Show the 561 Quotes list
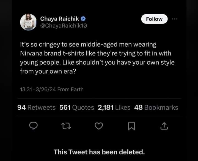198x161 pixels. tap(77, 108)
